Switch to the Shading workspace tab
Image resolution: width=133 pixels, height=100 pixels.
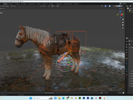tap(39, 4)
